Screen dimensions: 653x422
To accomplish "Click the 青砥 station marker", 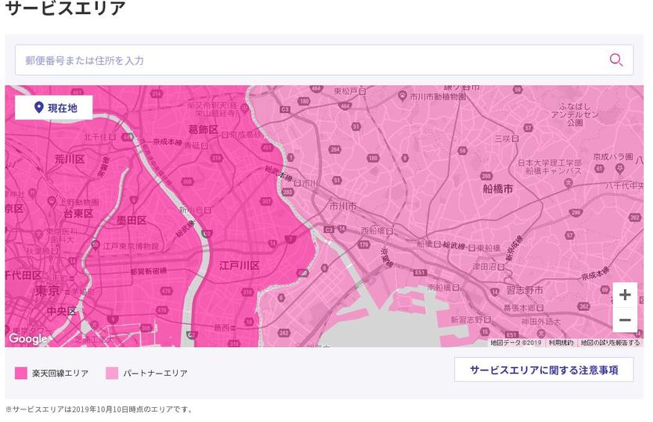I will (204, 146).
